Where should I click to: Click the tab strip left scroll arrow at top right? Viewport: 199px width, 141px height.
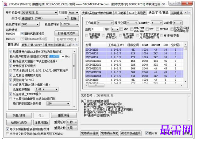[186, 13]
